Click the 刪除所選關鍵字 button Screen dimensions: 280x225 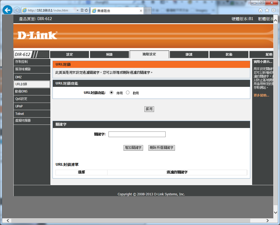coord(162,148)
